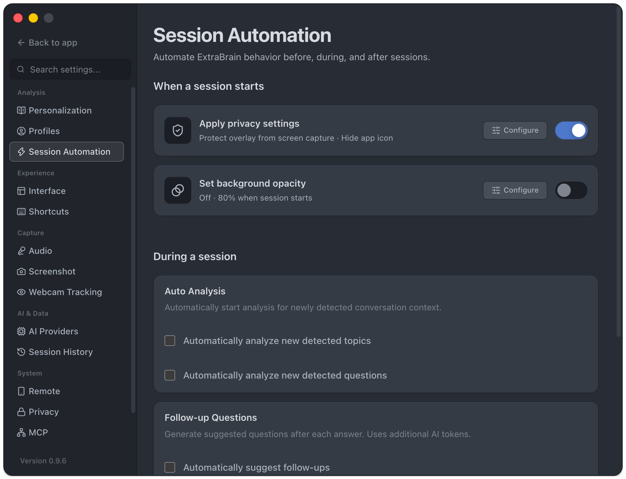Screen dimensions: 626x479
Task: Go back to the app
Action: (x=47, y=43)
